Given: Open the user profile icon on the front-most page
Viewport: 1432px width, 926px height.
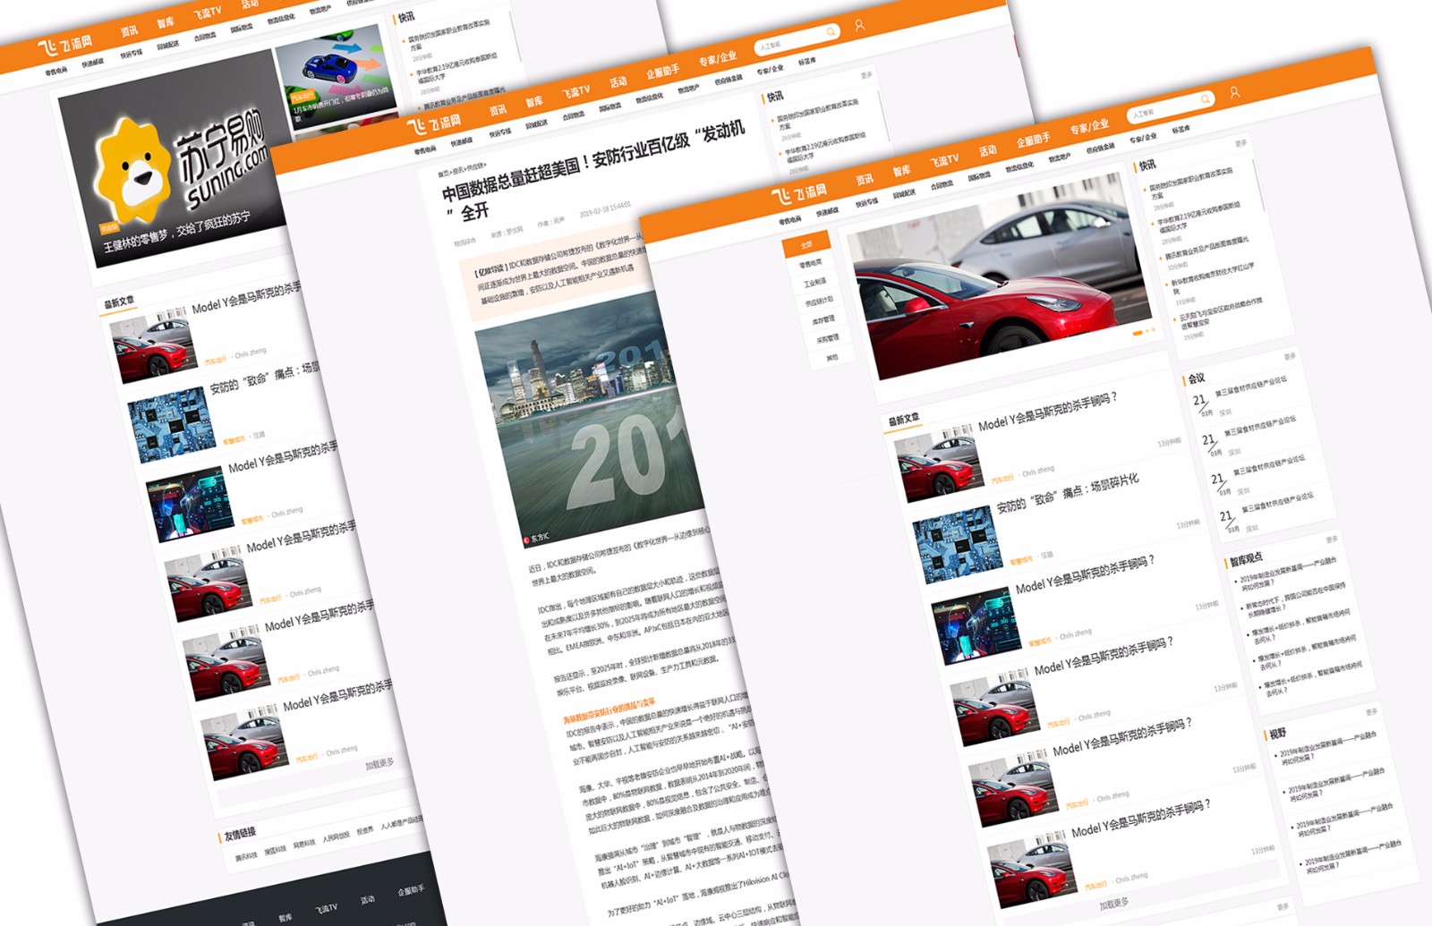Looking at the screenshot, I should click(1235, 92).
